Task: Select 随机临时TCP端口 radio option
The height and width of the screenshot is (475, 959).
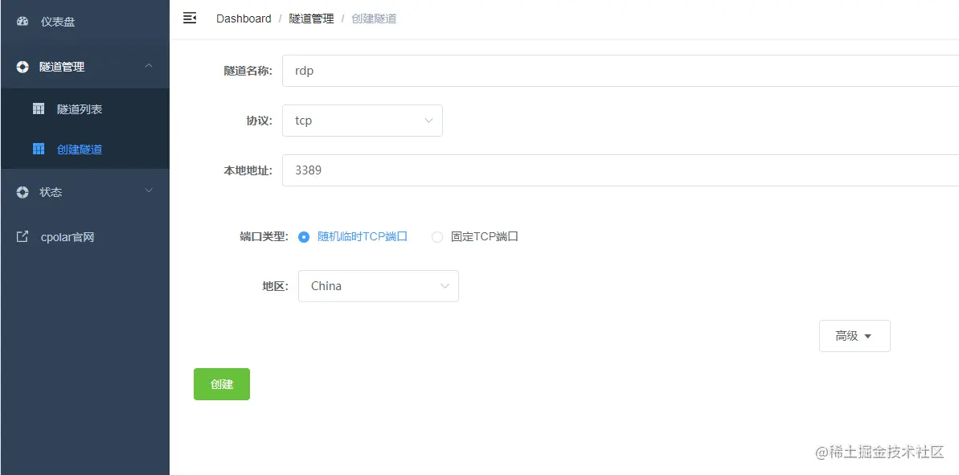Action: [x=353, y=236]
